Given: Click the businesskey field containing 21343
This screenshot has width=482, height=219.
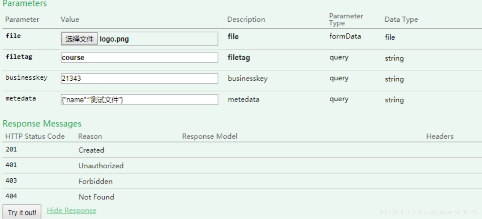Looking at the screenshot, I should tap(139, 78).
